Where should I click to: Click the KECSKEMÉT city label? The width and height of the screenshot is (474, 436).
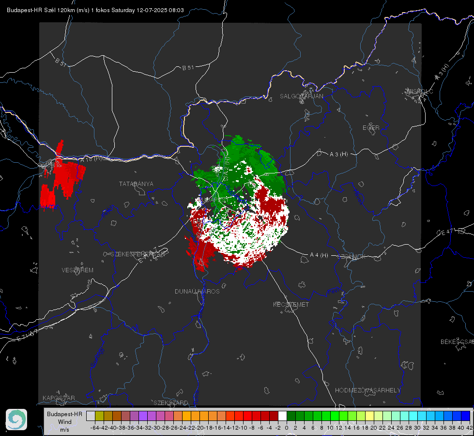tap(291, 305)
